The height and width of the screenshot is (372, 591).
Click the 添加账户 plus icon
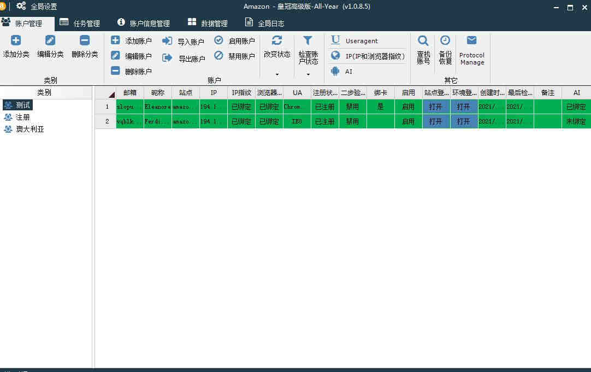tap(115, 40)
